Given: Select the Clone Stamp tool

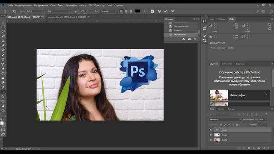Looking at the screenshot, I should click(x=3, y=59).
